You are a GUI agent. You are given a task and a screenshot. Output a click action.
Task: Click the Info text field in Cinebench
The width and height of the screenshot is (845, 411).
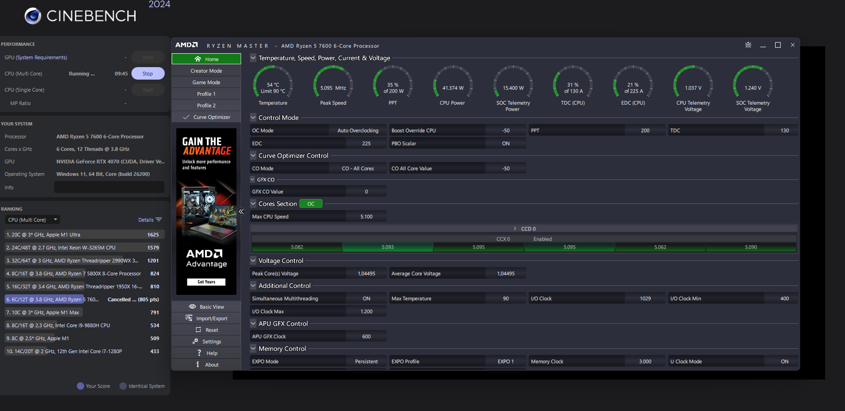[x=109, y=187]
